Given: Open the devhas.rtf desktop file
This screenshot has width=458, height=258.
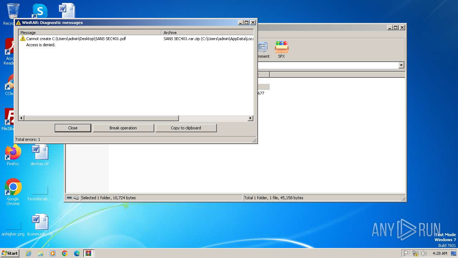Looking at the screenshot, I should click(x=39, y=155).
